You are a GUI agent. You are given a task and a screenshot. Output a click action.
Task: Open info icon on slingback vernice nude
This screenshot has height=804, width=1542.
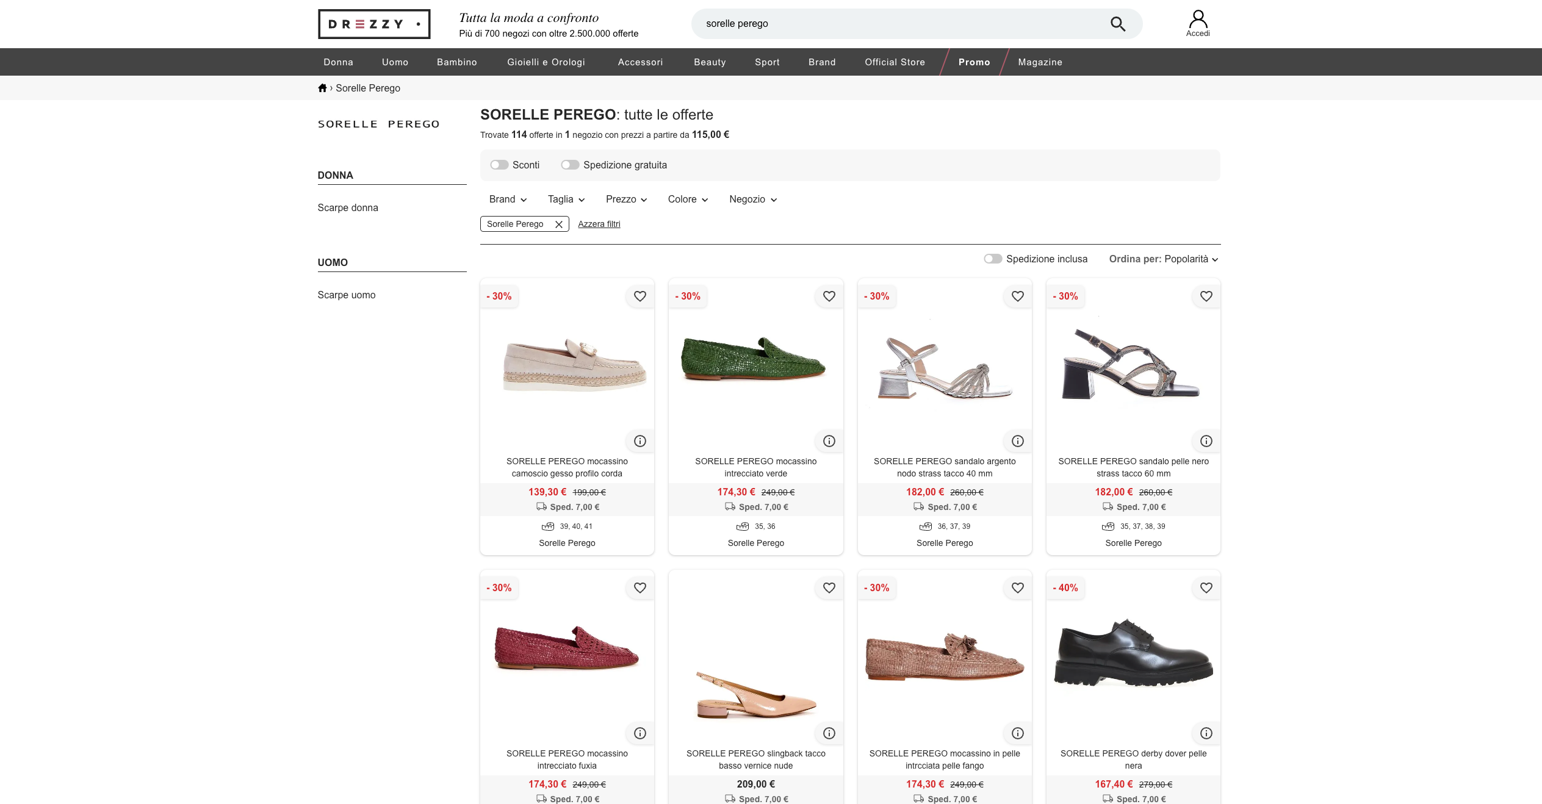coord(829,733)
